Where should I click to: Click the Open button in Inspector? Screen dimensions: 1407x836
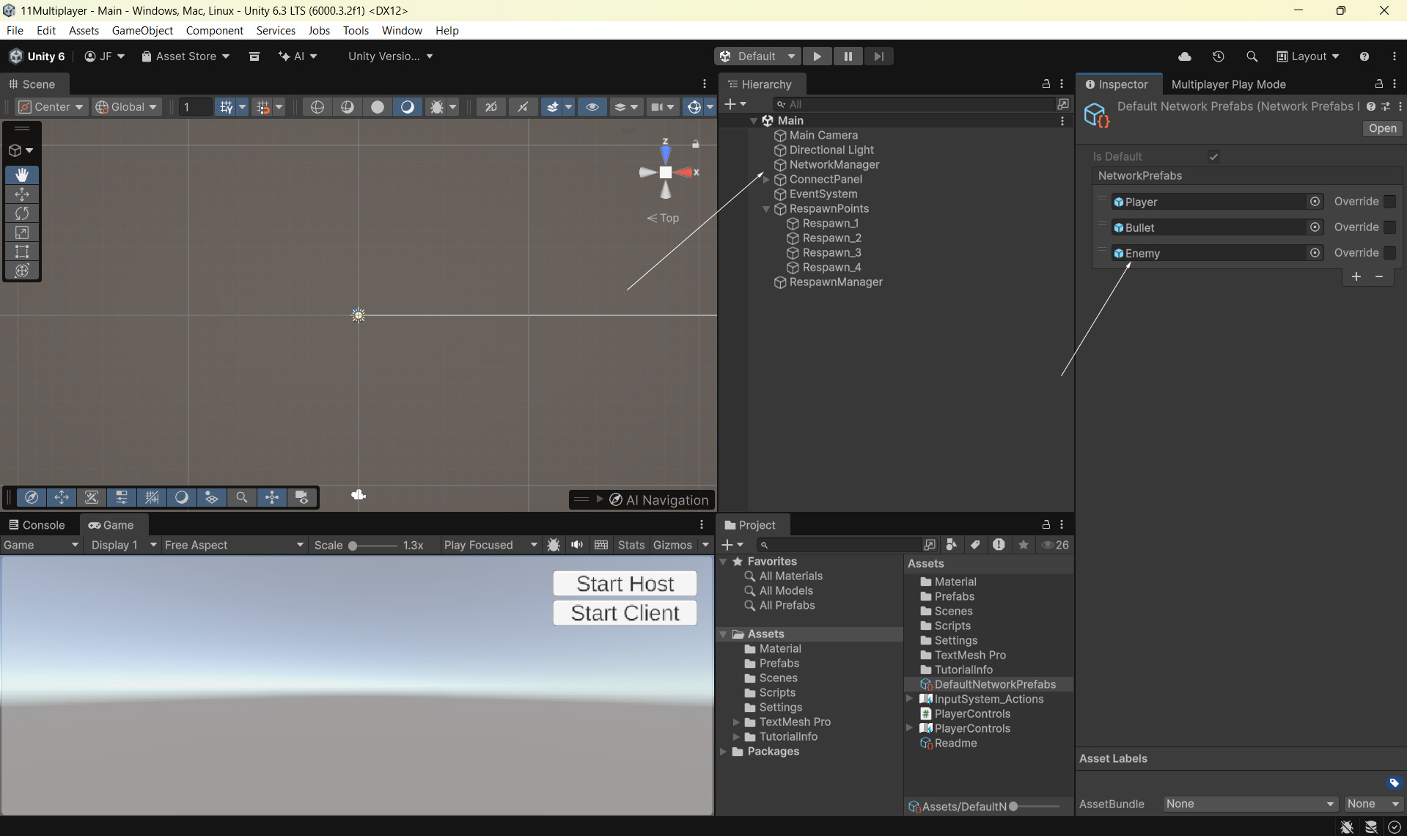pyautogui.click(x=1382, y=128)
